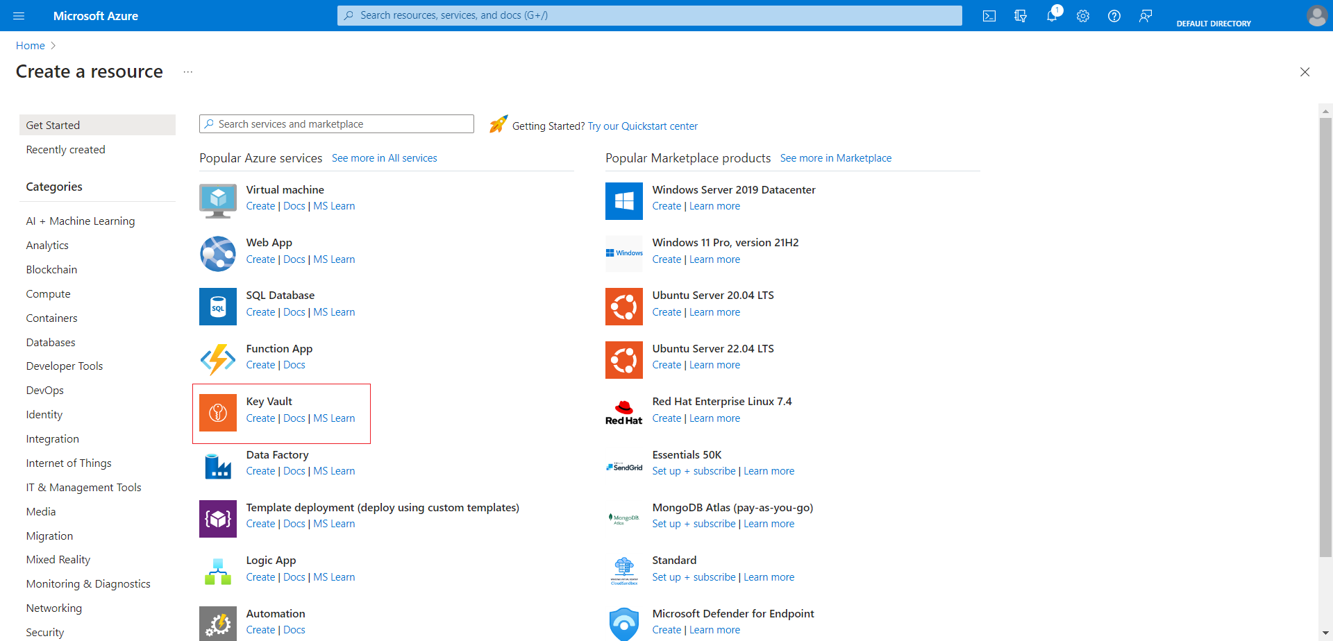Viewport: 1333px width, 641px height.
Task: Open the feedback icon in header
Action: [x=1146, y=16]
